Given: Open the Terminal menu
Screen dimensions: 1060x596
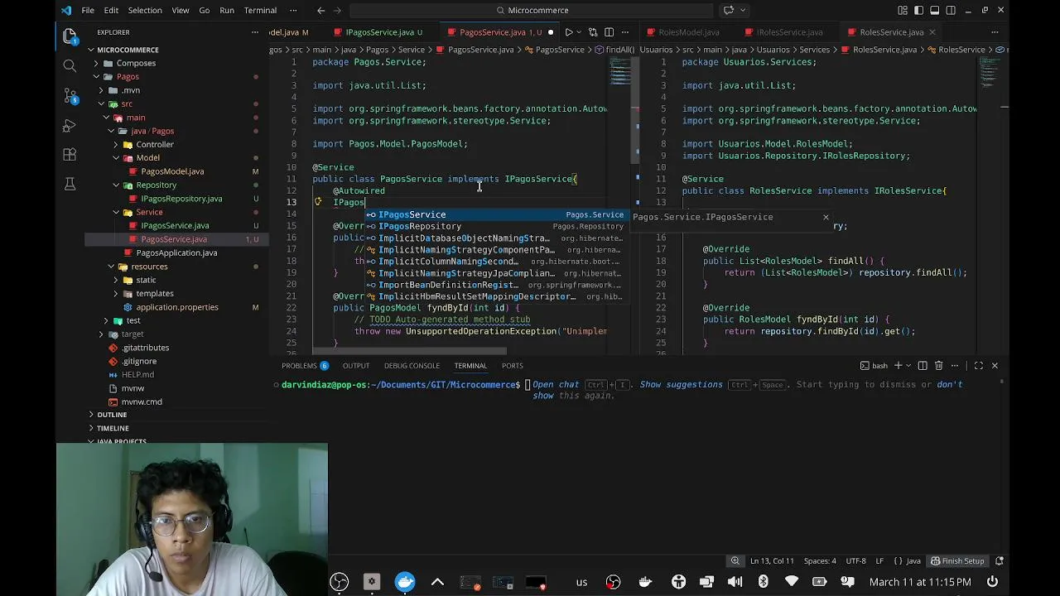Looking at the screenshot, I should click(x=260, y=10).
